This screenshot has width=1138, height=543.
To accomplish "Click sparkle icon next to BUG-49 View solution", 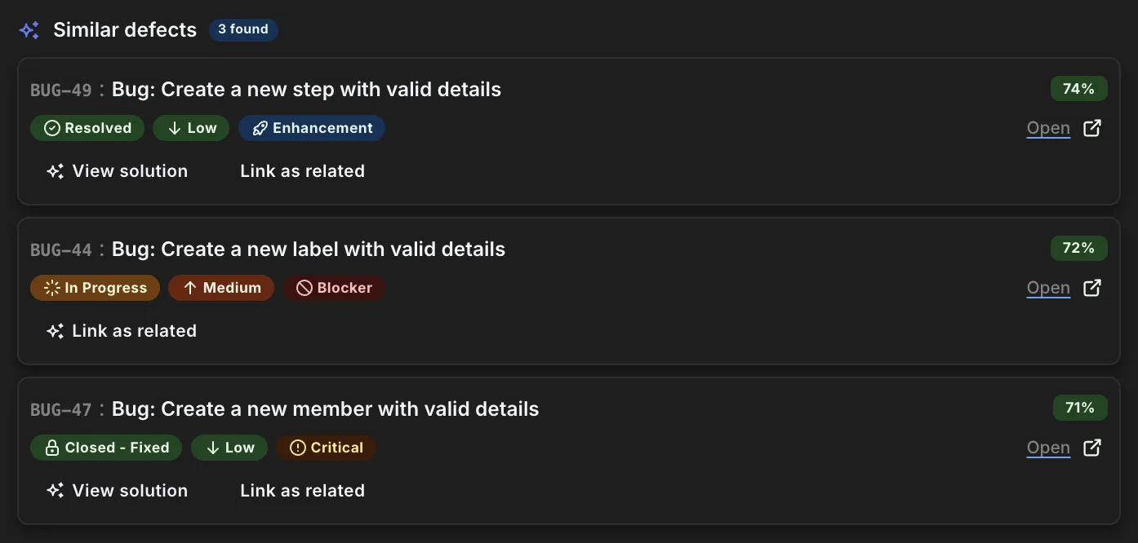I will (x=55, y=172).
